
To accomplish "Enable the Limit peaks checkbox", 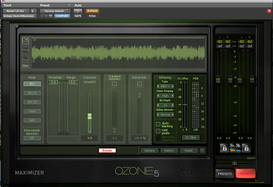I will 158,131.
